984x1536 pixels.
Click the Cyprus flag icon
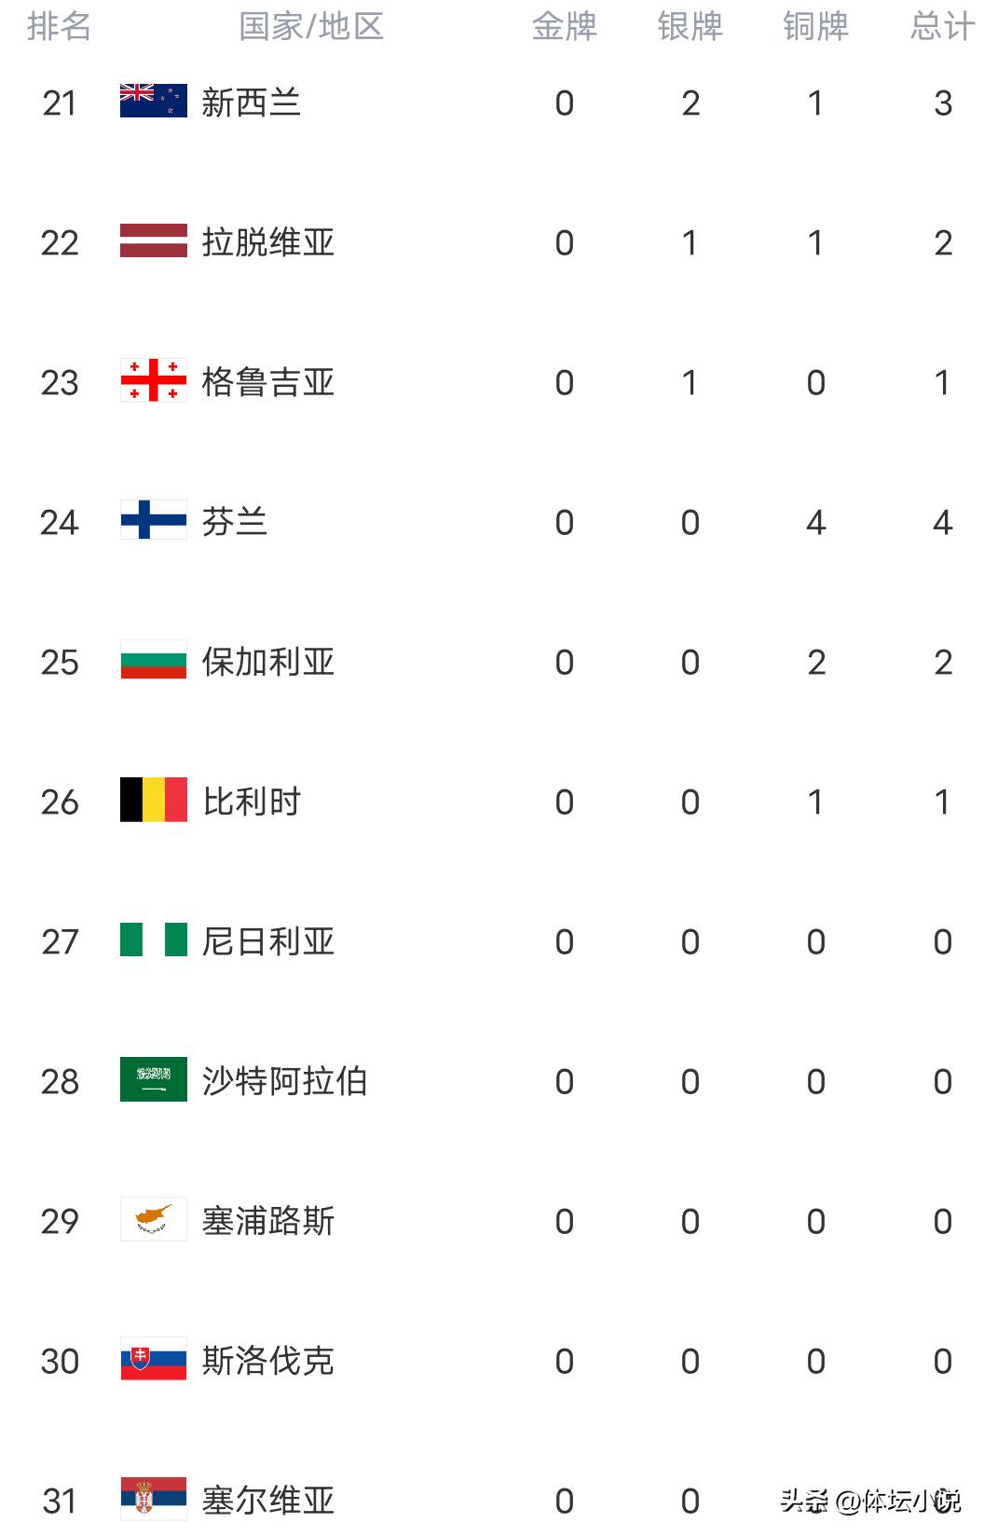[154, 1220]
